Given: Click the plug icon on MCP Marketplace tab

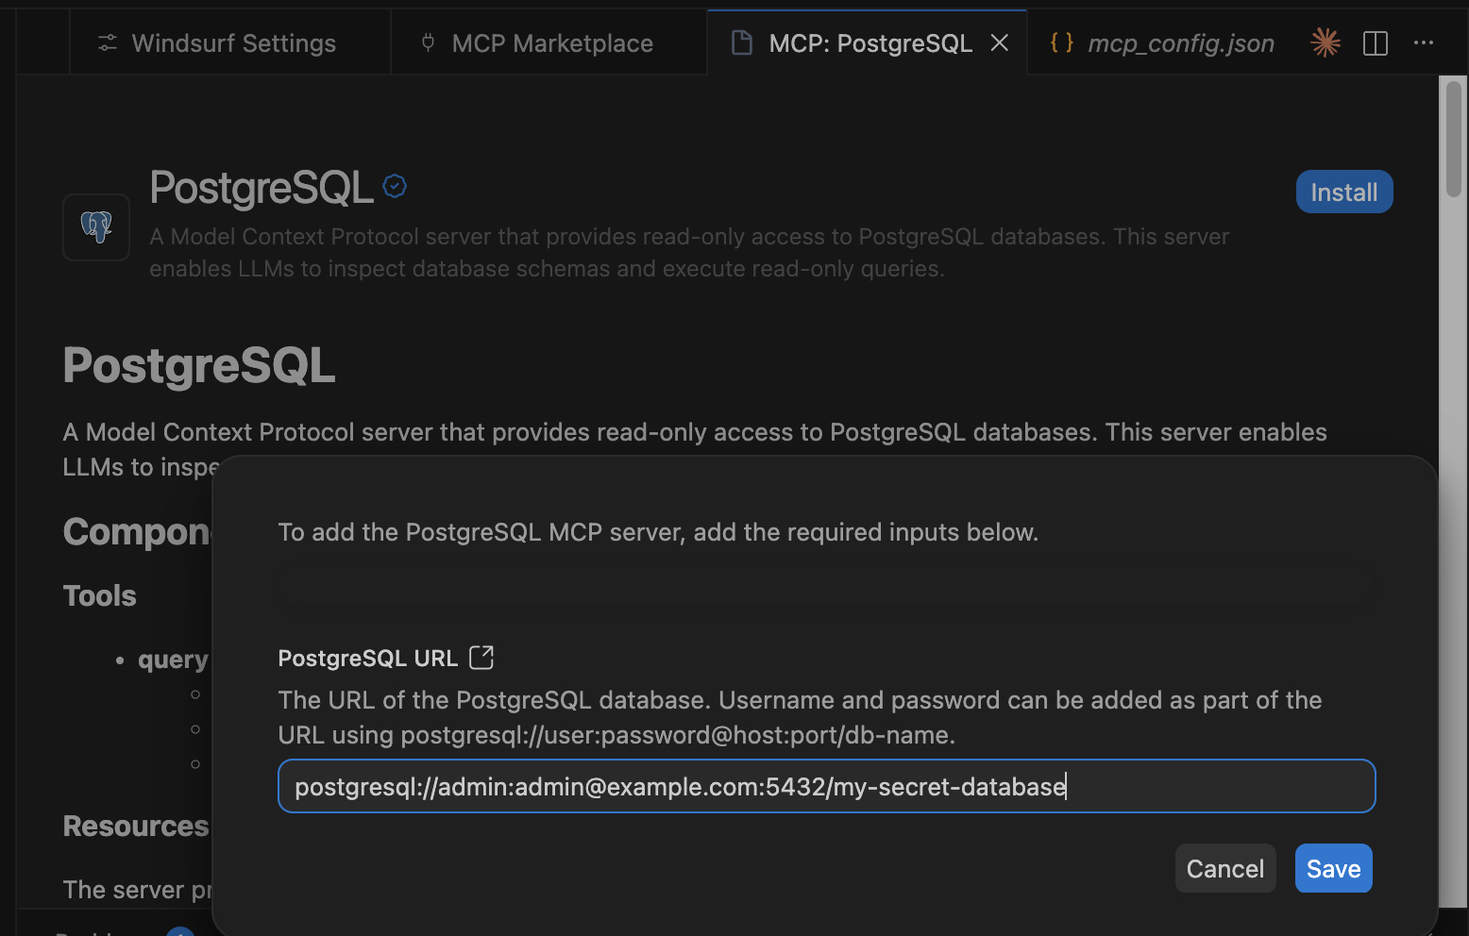Looking at the screenshot, I should click(x=428, y=42).
